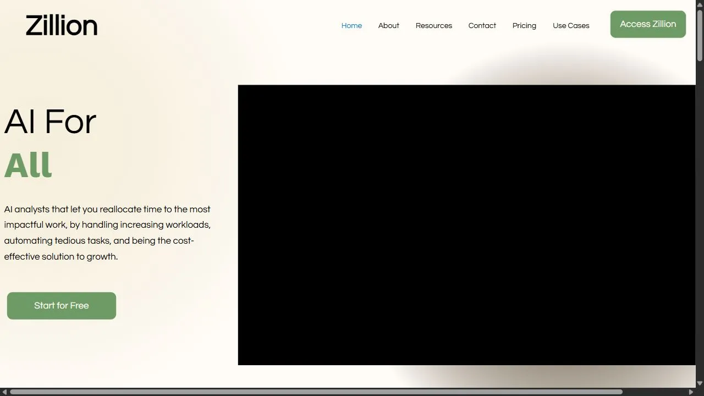Click the Access Zillion button
Screen dimensions: 704x396
tap(648, 24)
